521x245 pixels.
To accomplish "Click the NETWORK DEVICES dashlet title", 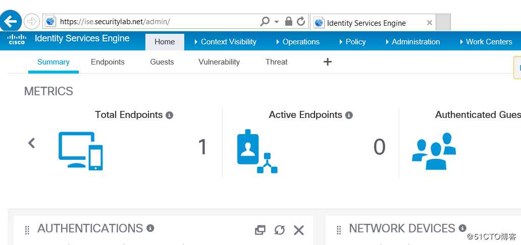I will click(x=402, y=228).
